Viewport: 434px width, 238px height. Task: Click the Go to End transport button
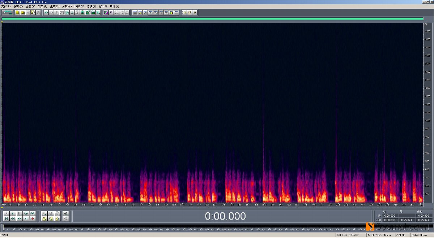tap(26, 218)
